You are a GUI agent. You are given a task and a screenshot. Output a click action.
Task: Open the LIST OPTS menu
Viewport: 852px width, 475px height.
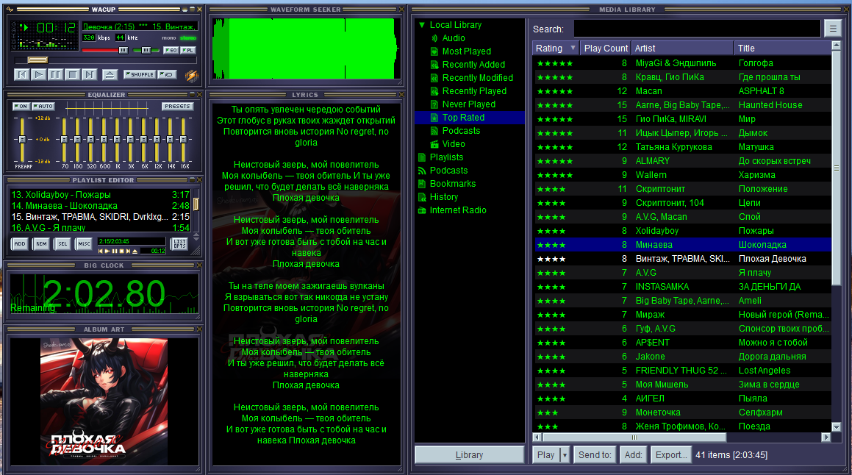click(x=180, y=244)
